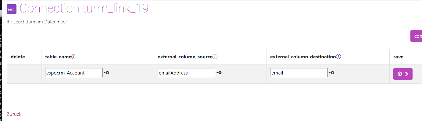Click the partially visible purple 'con' button

click(x=416, y=36)
